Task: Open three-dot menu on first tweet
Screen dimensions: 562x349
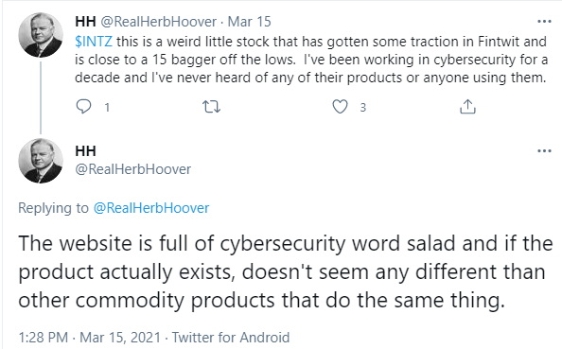Action: (x=544, y=22)
